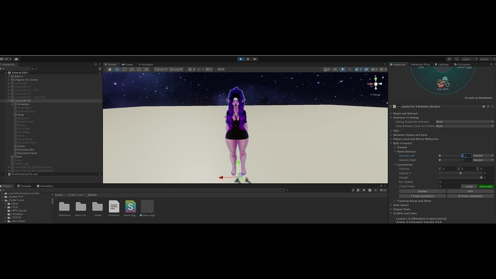This screenshot has height=279, width=496.
Task: Select the Scale tool
Action: pyautogui.click(x=132, y=69)
